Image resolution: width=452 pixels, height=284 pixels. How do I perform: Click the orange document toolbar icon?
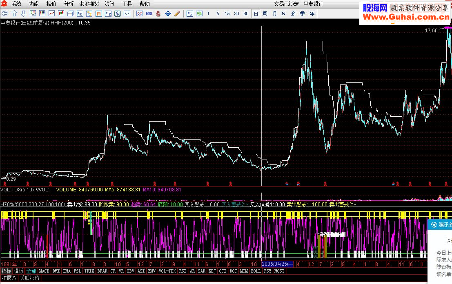pyautogui.click(x=99, y=13)
